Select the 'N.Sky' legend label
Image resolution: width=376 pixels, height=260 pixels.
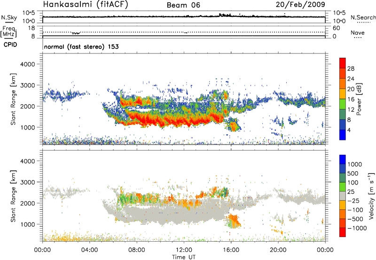[9, 17]
